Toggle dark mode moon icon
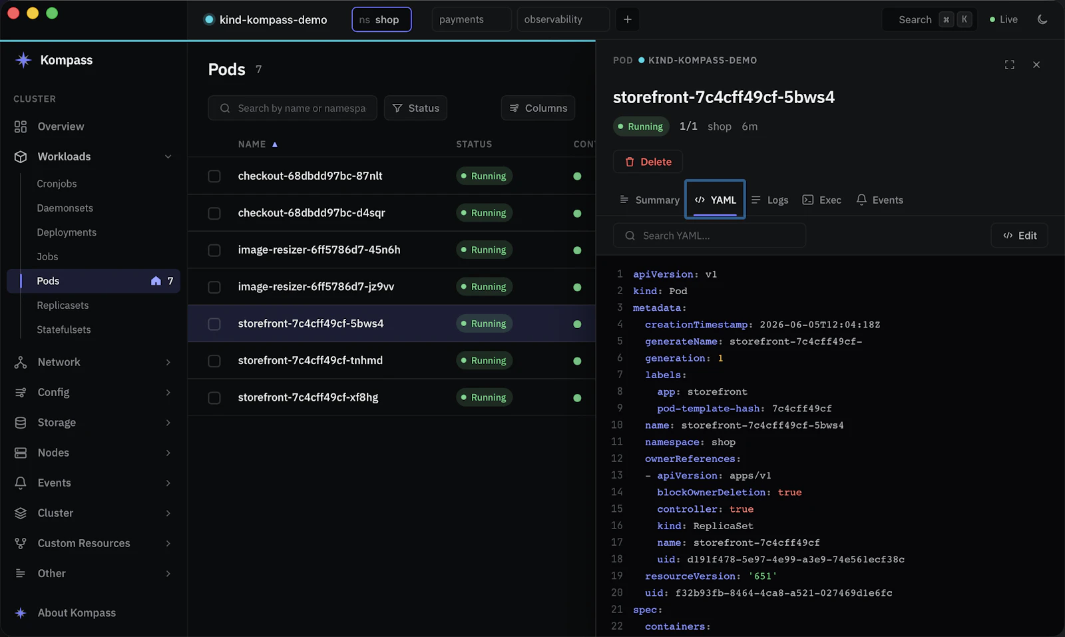The width and height of the screenshot is (1065, 637). (x=1042, y=19)
